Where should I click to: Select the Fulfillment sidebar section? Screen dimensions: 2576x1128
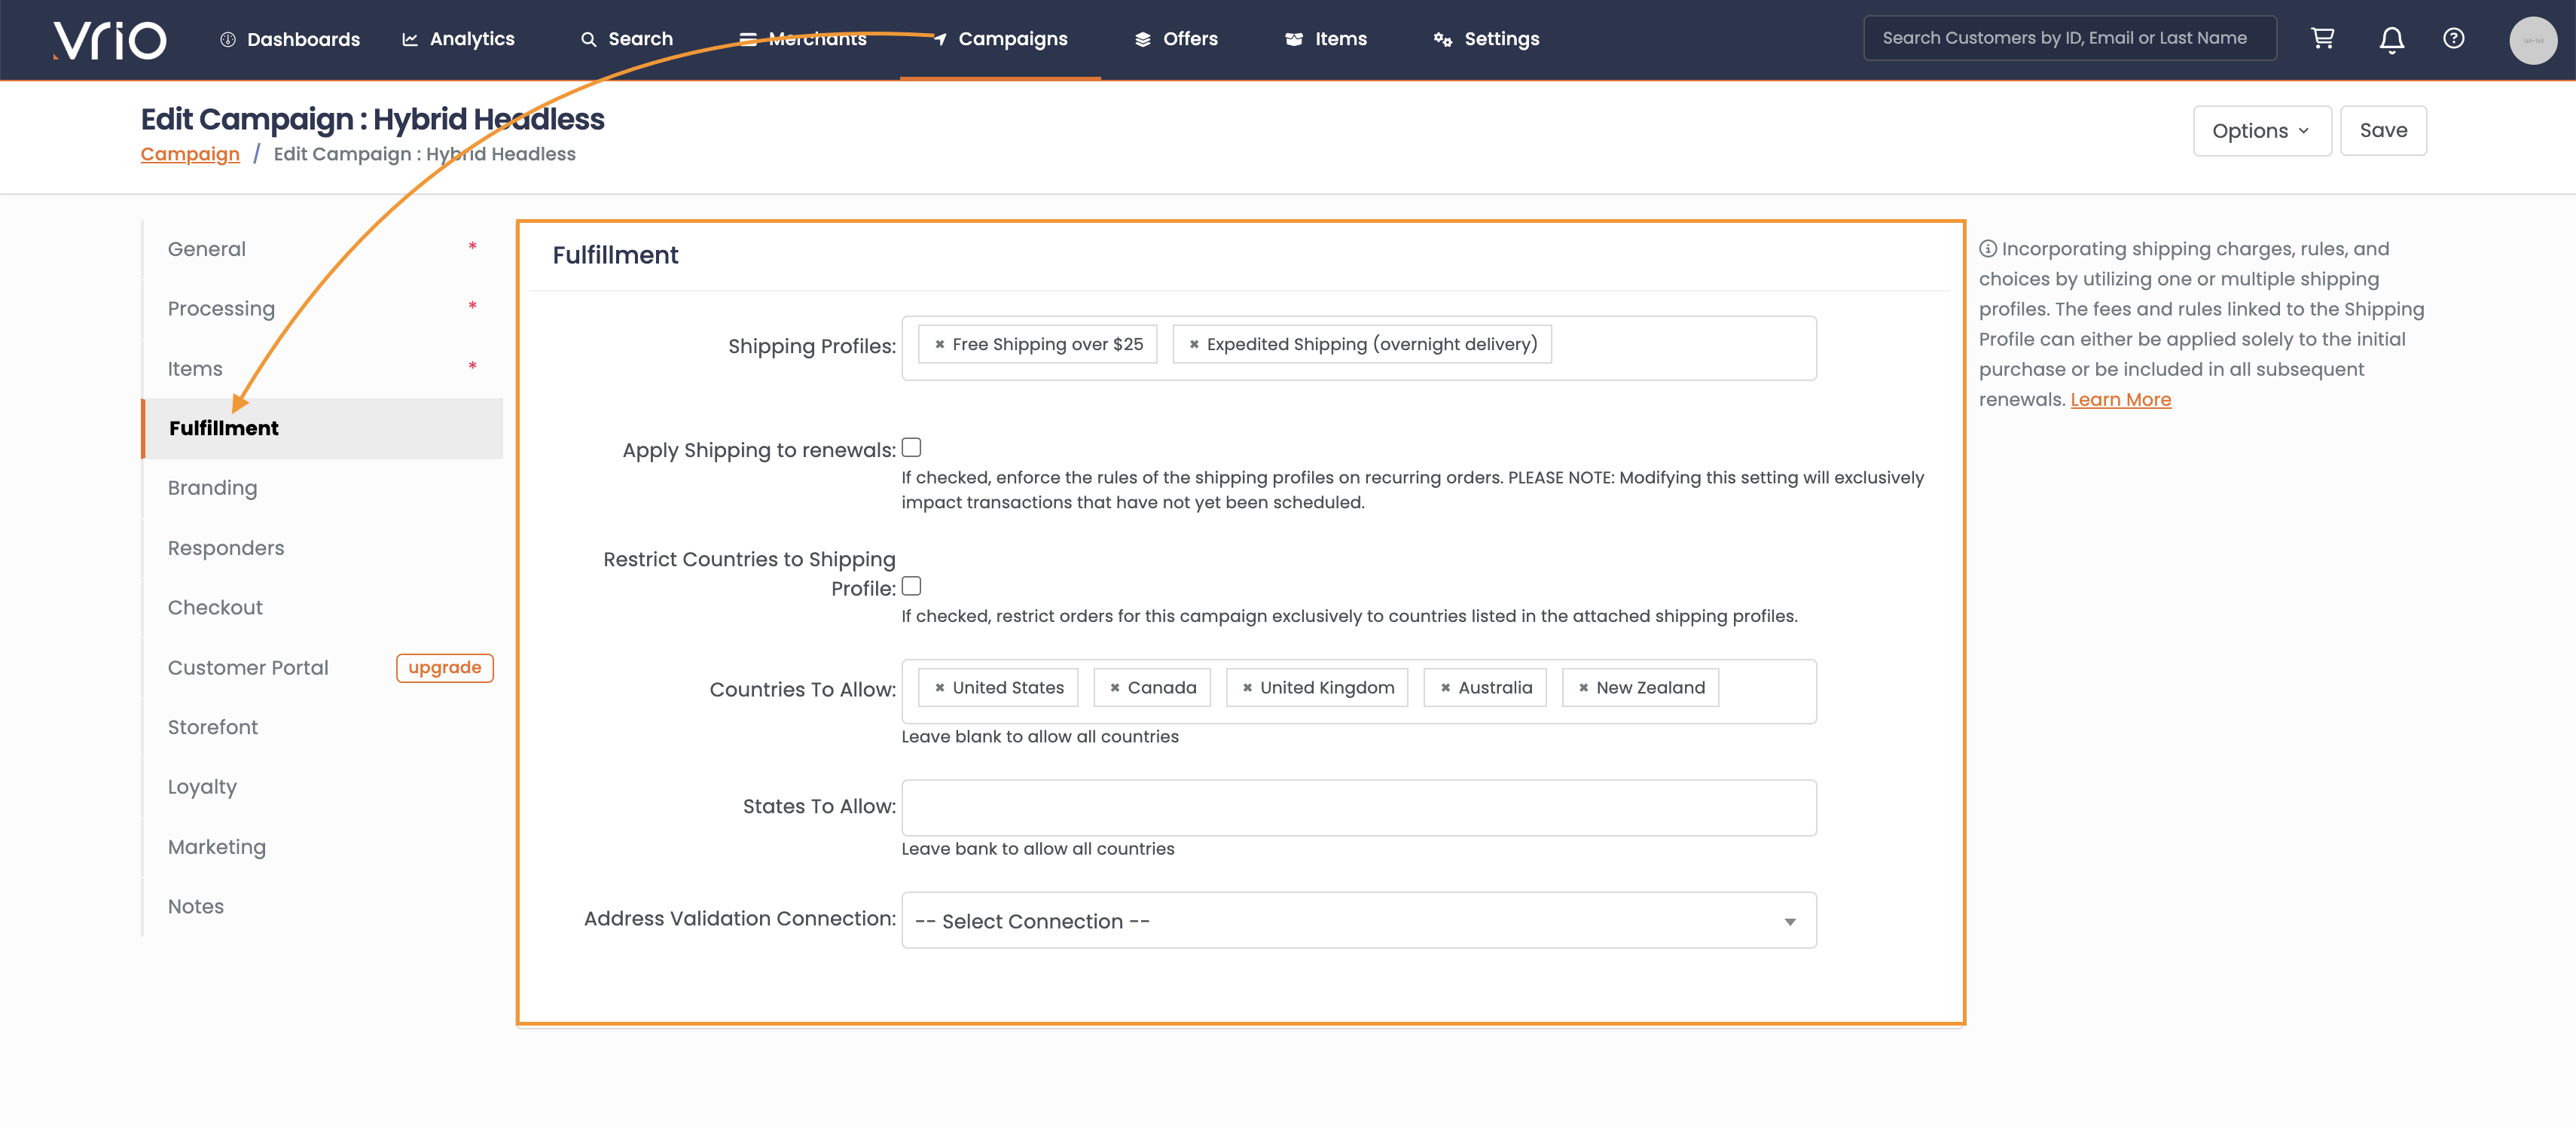click(x=322, y=429)
